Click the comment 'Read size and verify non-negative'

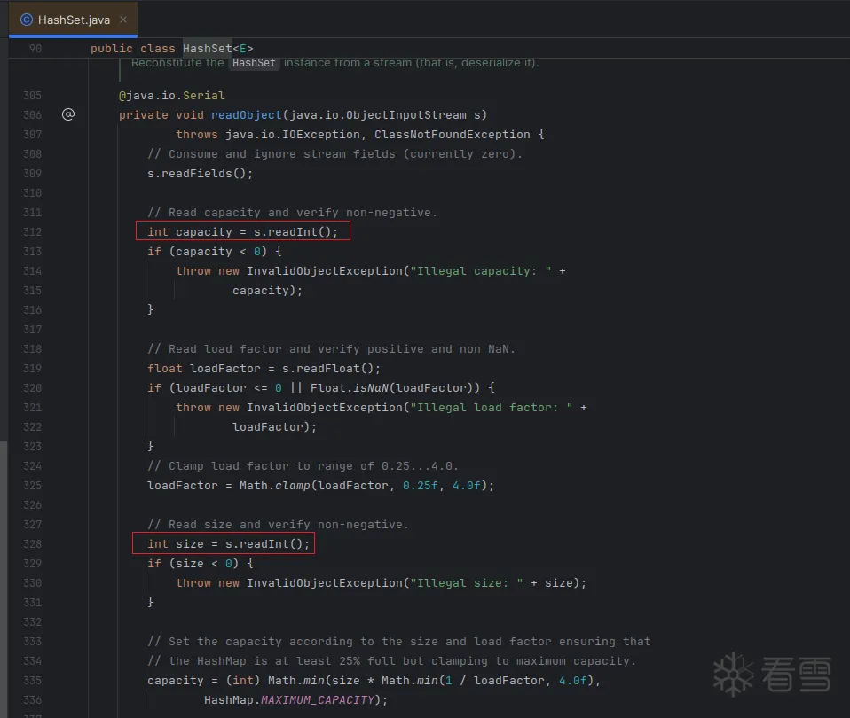click(278, 524)
